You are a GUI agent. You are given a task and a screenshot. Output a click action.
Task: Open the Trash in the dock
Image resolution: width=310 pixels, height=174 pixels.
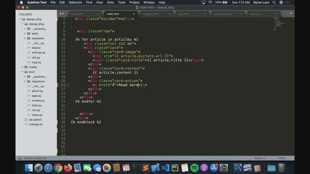pos(281,168)
